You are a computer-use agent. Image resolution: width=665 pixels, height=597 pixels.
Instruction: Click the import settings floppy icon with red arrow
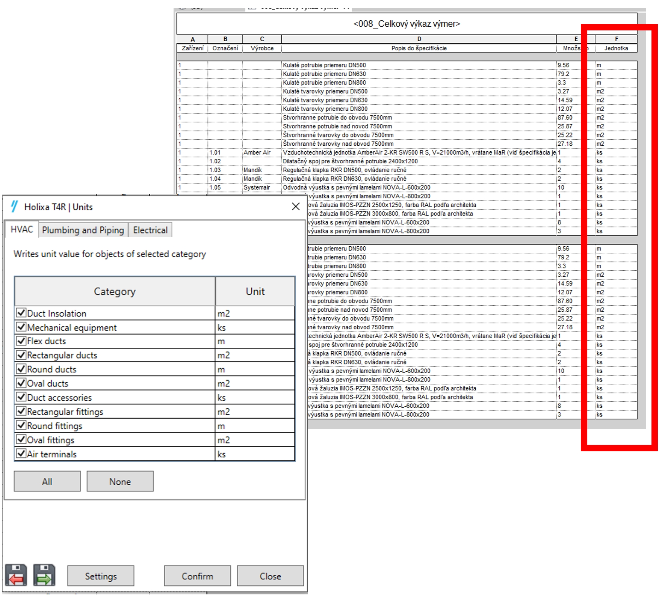[16, 575]
